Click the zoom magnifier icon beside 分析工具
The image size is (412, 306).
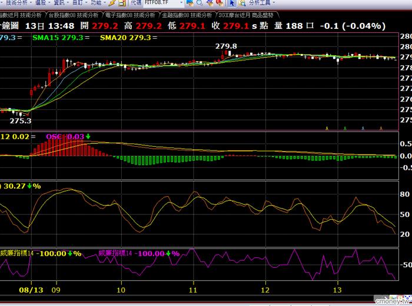(242, 3)
